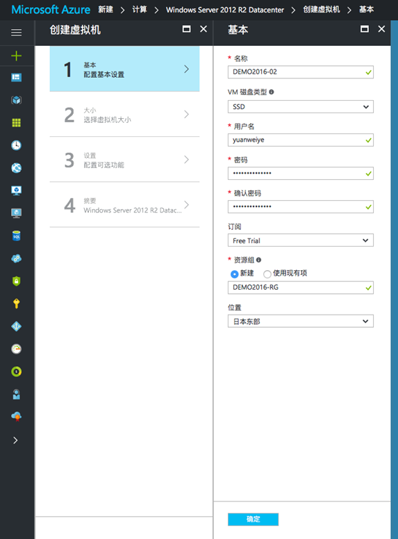398x539 pixels.
Task: Click info icon next to 资源组
Action: tap(259, 260)
